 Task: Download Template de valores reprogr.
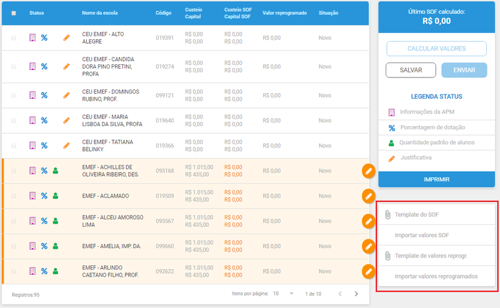click(x=436, y=256)
